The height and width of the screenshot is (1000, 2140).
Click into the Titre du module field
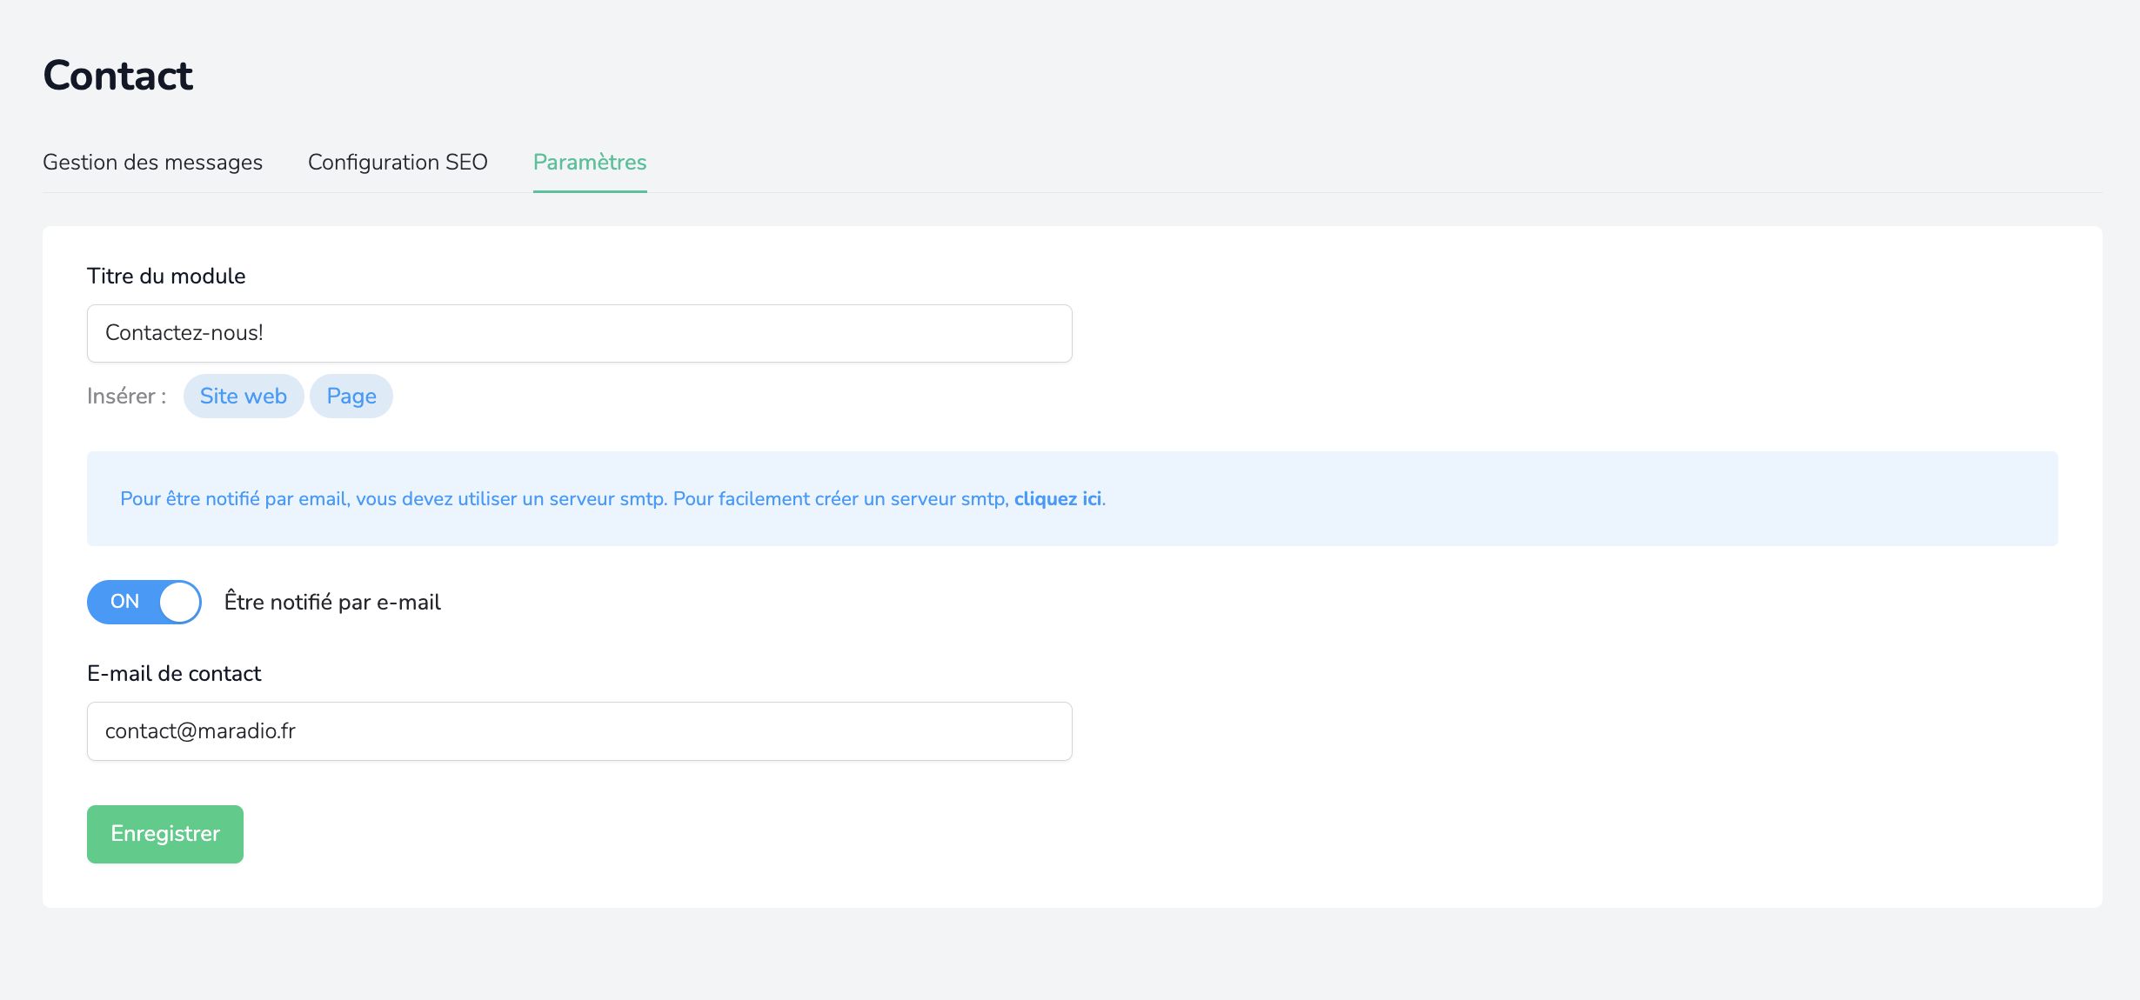tap(579, 333)
